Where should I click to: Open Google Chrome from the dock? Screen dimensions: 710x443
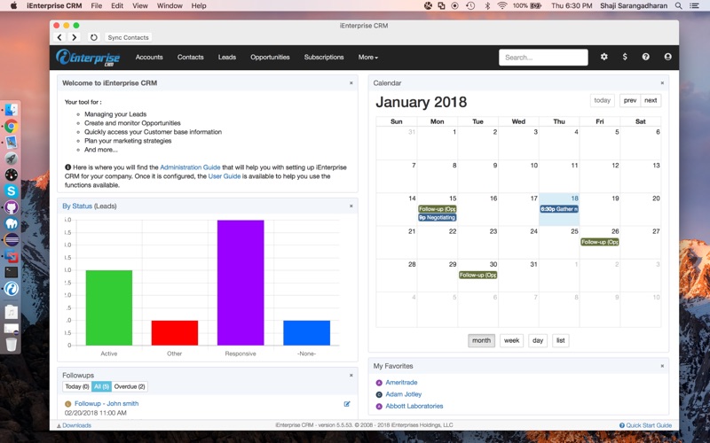point(12,126)
